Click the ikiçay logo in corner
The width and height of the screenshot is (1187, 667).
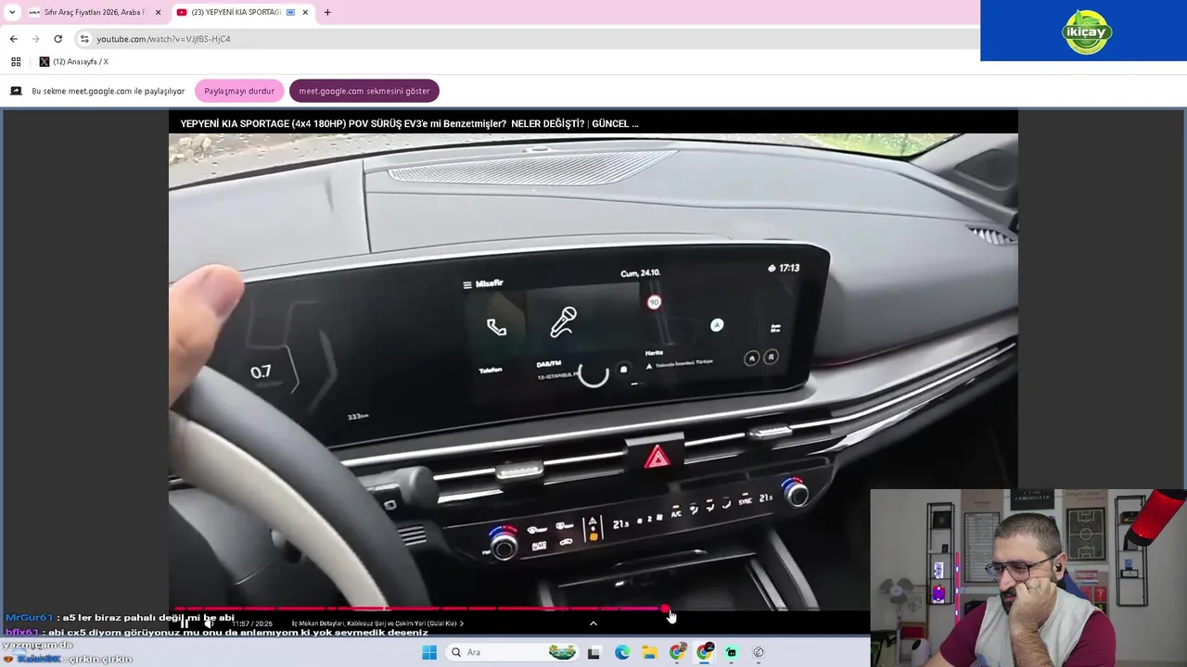pyautogui.click(x=1086, y=31)
